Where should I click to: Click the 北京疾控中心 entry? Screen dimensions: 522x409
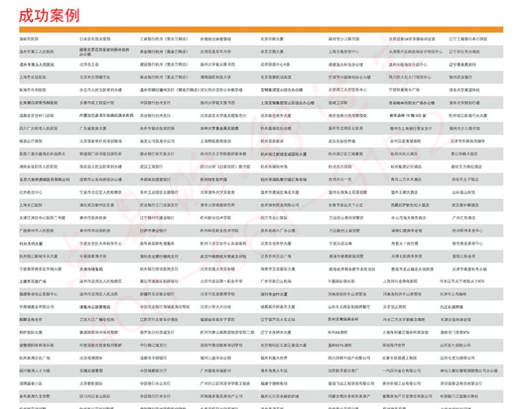(x=31, y=192)
